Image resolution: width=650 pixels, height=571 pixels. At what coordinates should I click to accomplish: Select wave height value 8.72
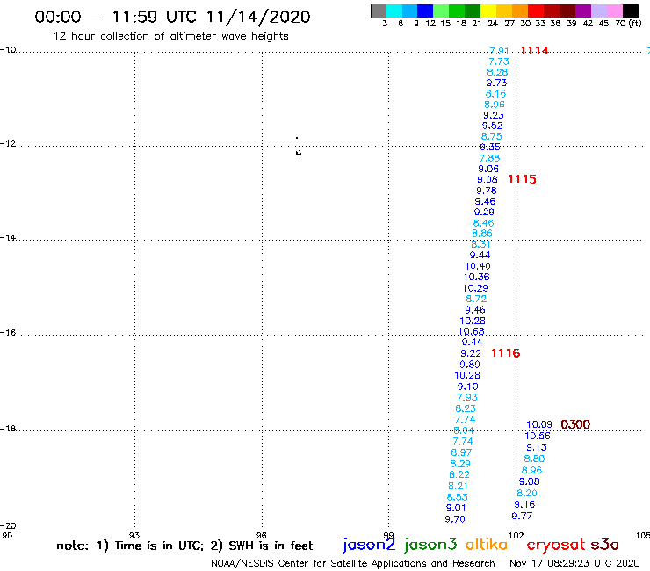pyautogui.click(x=476, y=299)
